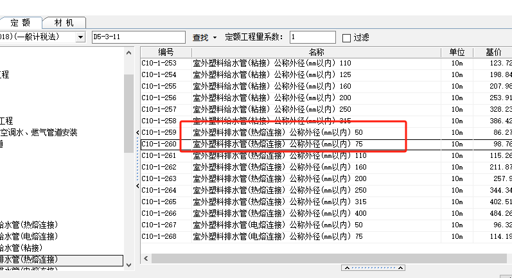Click name 室外塑料排水管(热熔连接) 公称外径 160

click(x=280, y=167)
